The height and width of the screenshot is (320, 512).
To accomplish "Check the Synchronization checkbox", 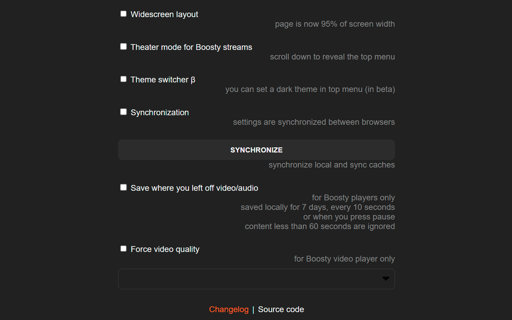I will [124, 112].
